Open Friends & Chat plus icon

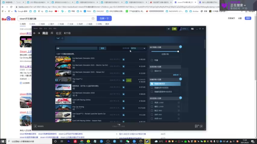click(x=201, y=126)
